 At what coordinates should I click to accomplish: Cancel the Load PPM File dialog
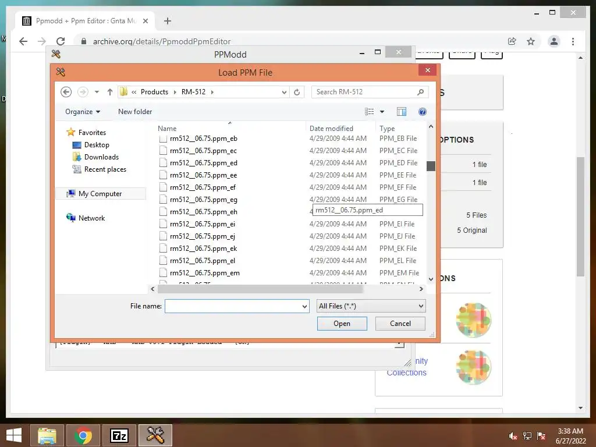(x=400, y=324)
